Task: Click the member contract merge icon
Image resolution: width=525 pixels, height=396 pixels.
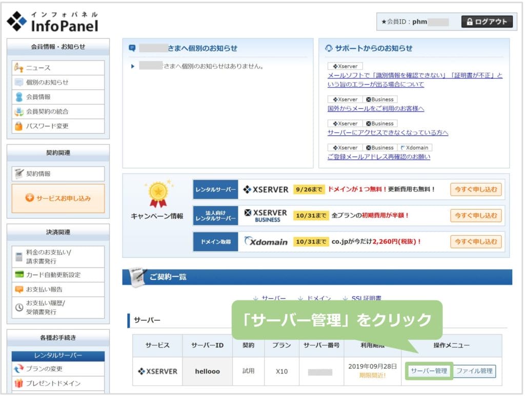Action: 19,111
